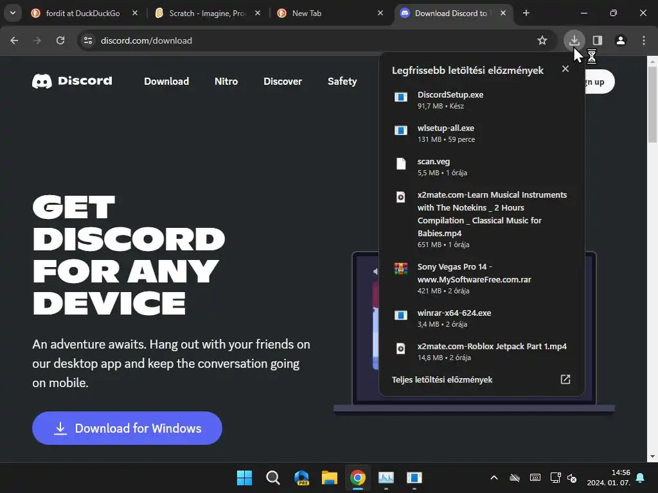This screenshot has width=658, height=493.
Task: Open File Explorer from taskbar
Action: (x=330, y=478)
